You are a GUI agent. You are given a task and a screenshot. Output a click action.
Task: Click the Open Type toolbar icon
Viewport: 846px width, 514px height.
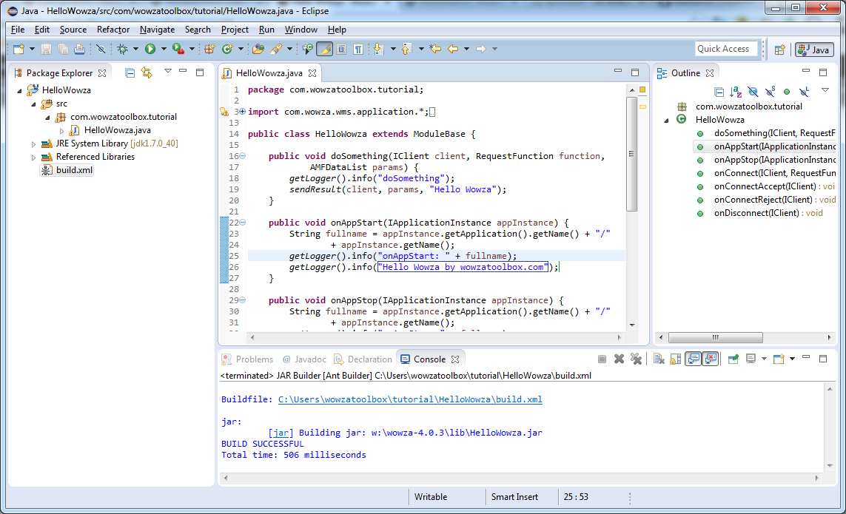click(258, 49)
